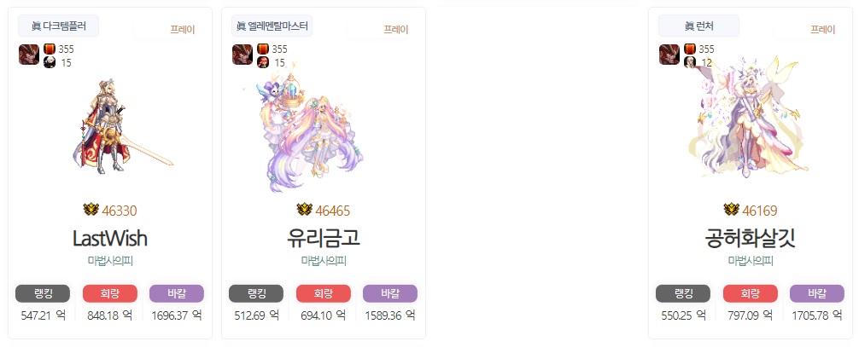Click the small icon next to 12 on 공허화살깃's card
This screenshot has height=347, width=859.
point(690,62)
